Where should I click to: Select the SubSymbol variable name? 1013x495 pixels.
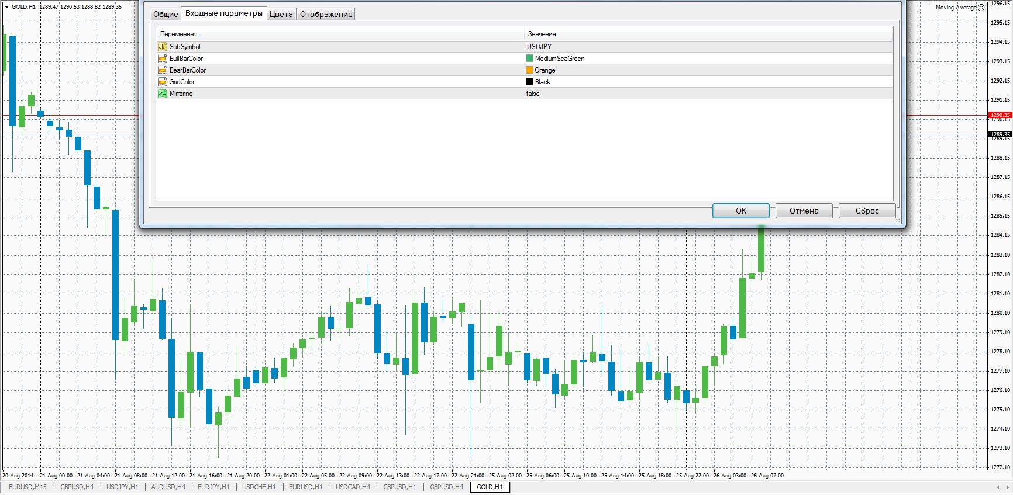tap(185, 47)
